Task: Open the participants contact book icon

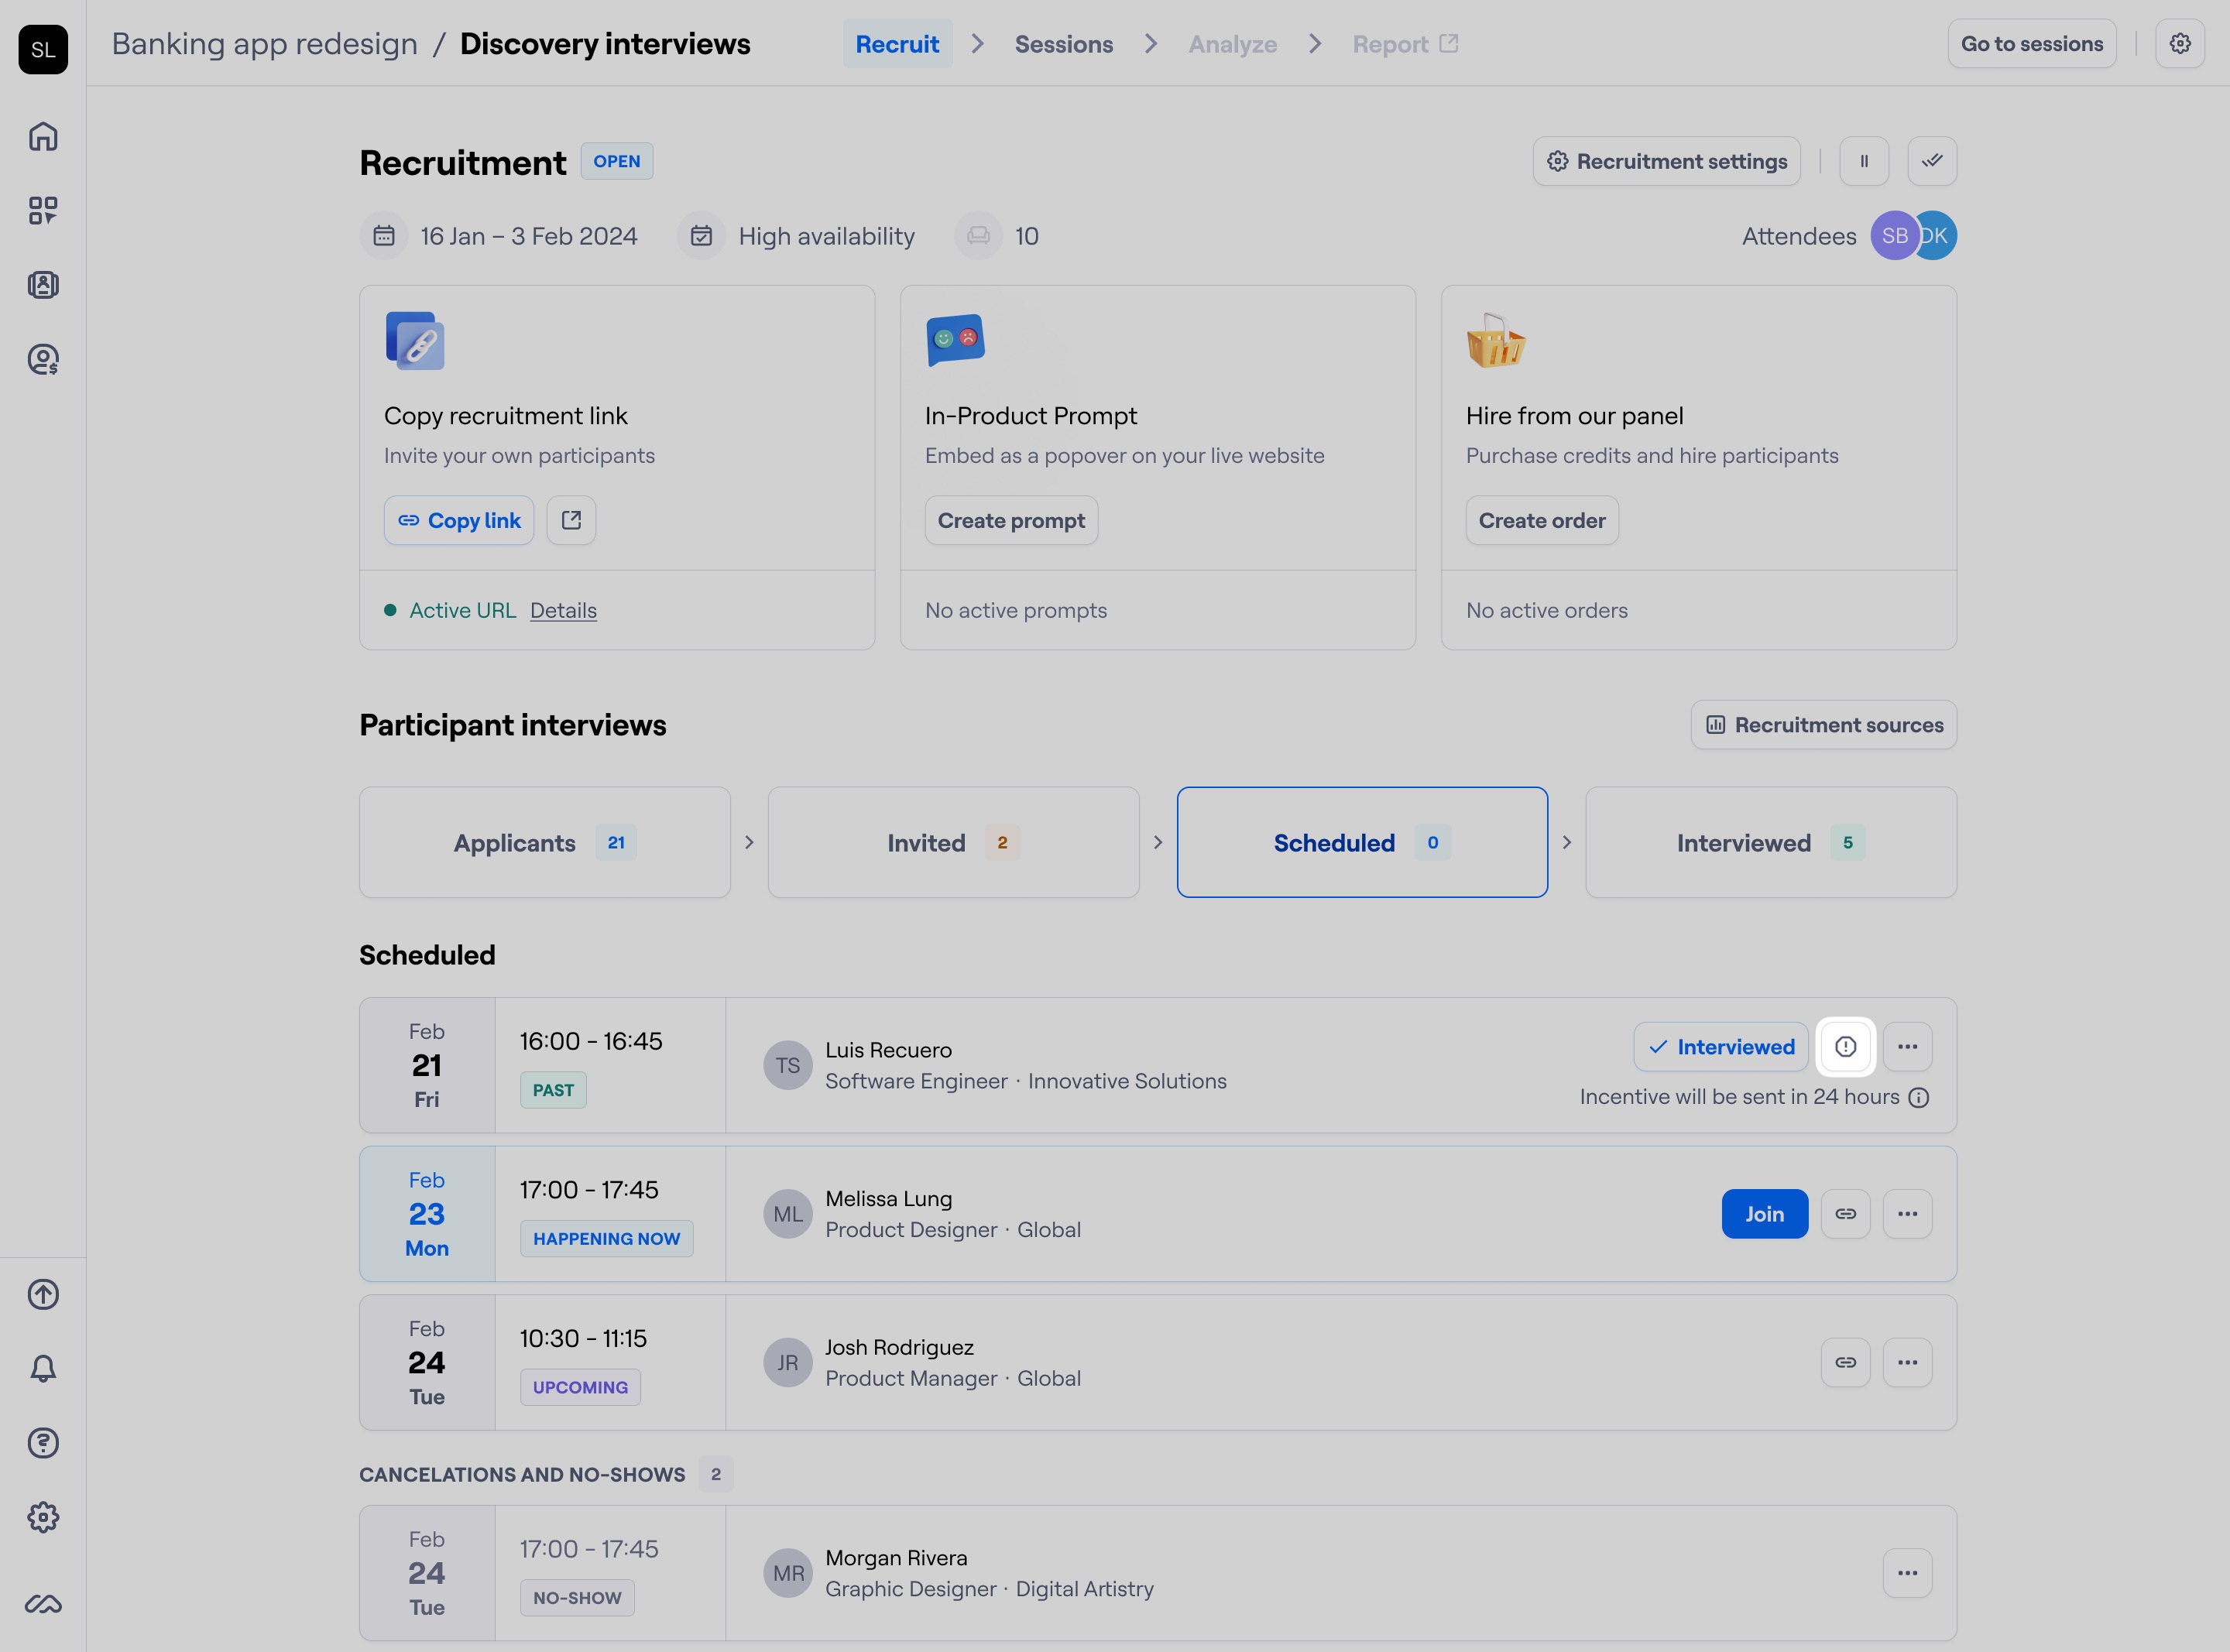Action: click(43, 285)
